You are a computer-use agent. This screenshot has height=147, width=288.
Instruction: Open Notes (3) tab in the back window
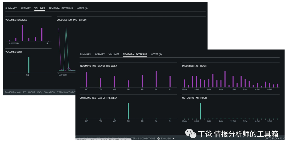point(82,9)
